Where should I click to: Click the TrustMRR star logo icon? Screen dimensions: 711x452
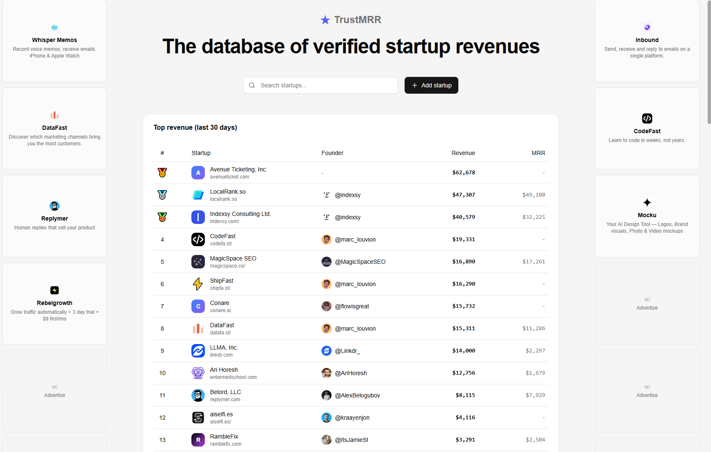click(325, 20)
